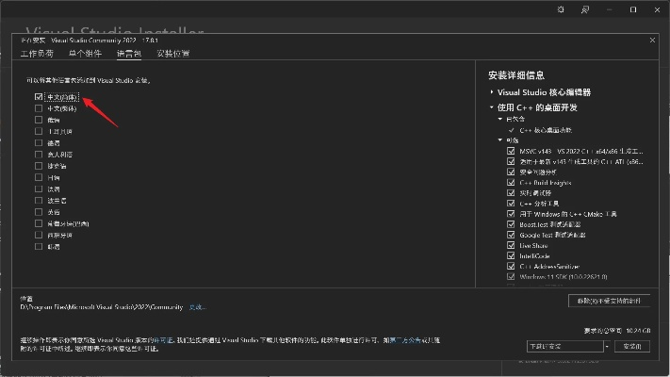The width and height of the screenshot is (670, 377).
Task: Maximize the Visual Studio Installer window
Action: point(633,9)
